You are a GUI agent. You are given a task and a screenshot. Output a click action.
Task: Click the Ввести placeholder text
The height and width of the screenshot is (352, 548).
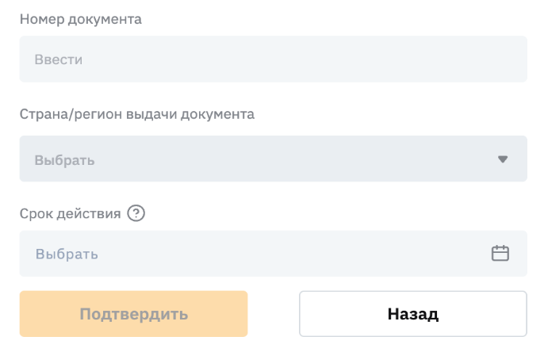(59, 59)
